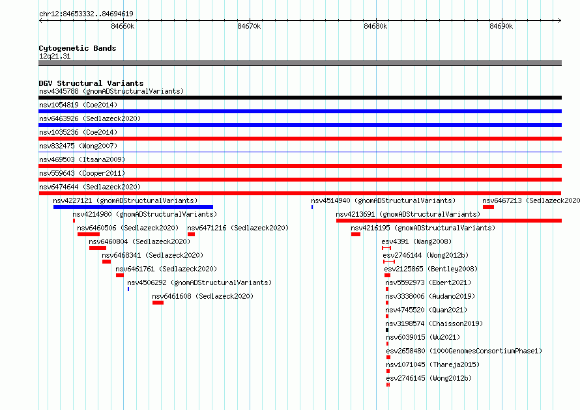Click the red bar under nsv6460506
The image size is (580, 410).
(x=89, y=234)
